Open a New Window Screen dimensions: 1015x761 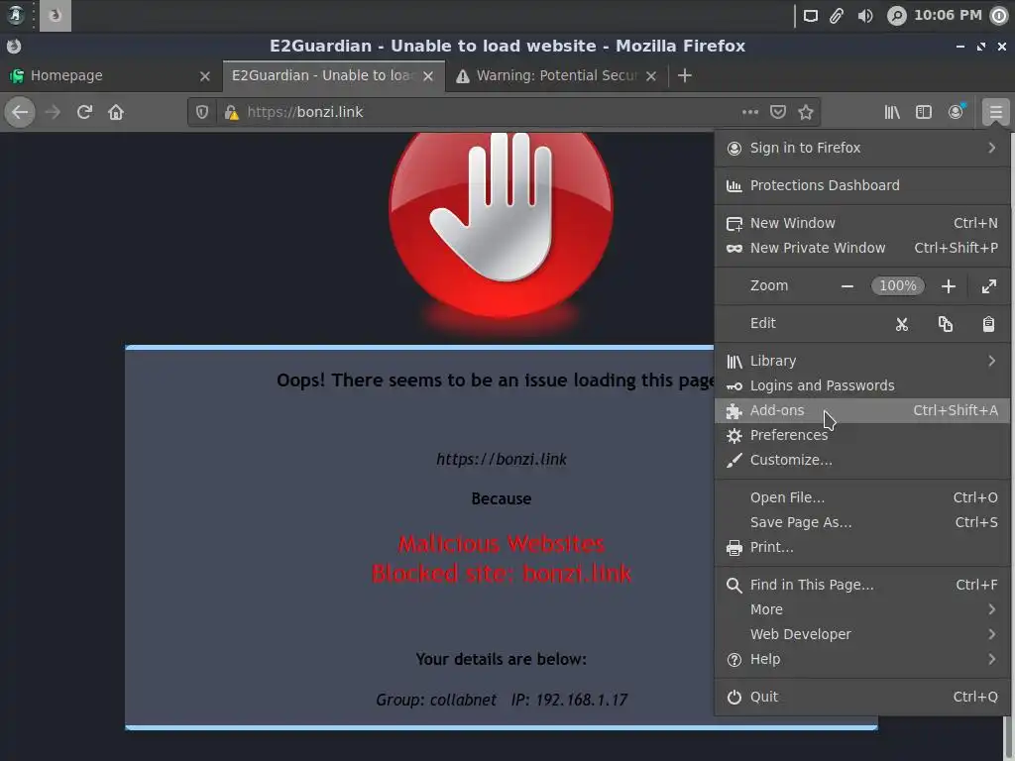point(861,223)
